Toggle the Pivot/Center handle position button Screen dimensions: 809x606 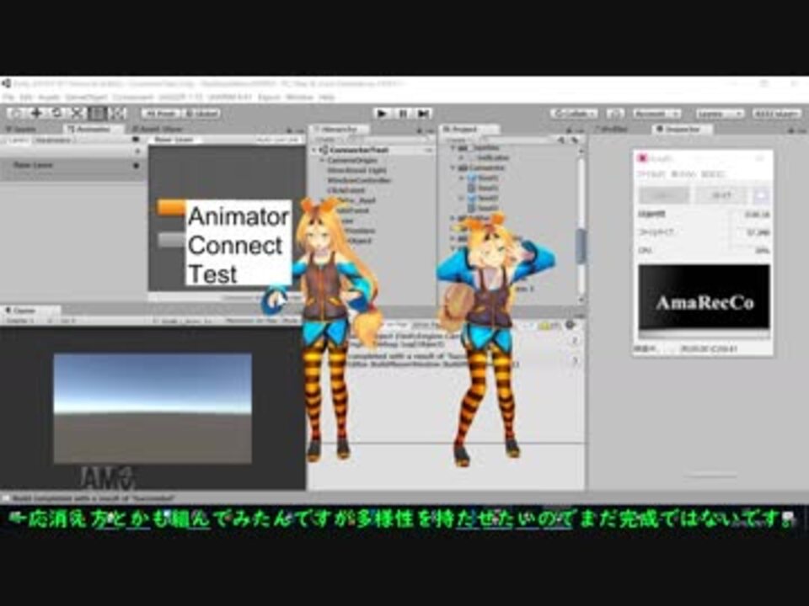coord(162,114)
